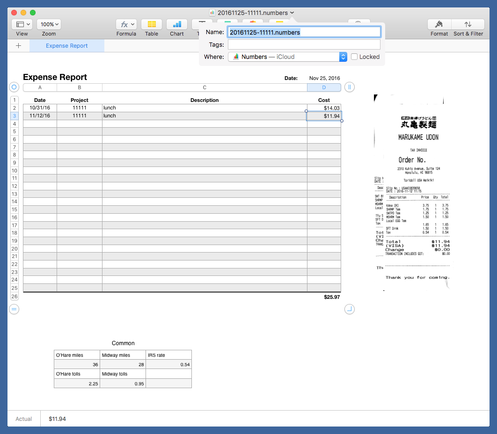Open the View options menu
Image resolution: width=497 pixels, height=434 pixels.
(22, 24)
